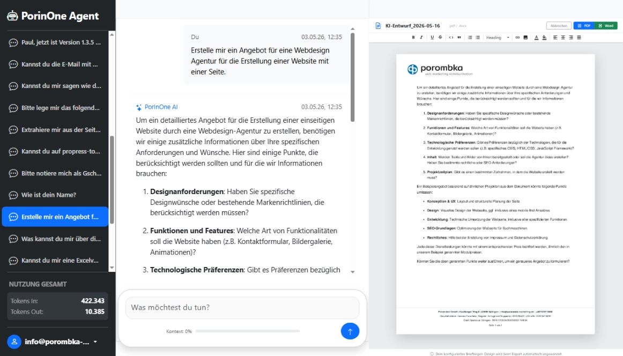Open chat 'Bitte lege mir das folgend...'

tap(55, 108)
